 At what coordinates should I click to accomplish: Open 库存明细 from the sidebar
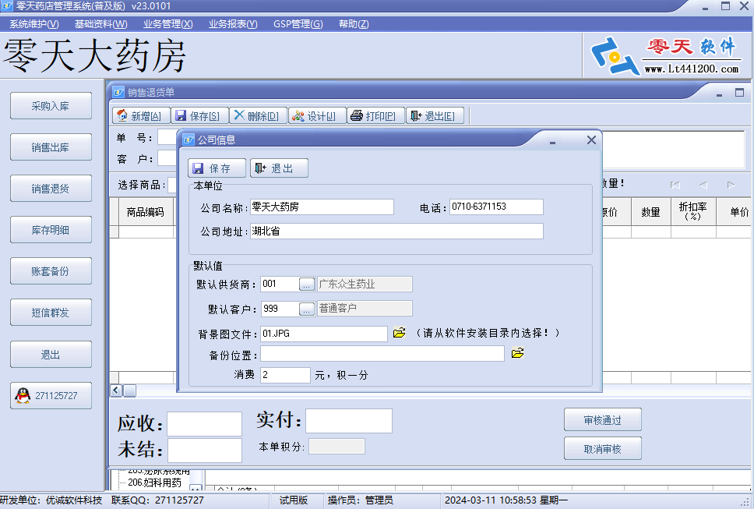(x=51, y=230)
